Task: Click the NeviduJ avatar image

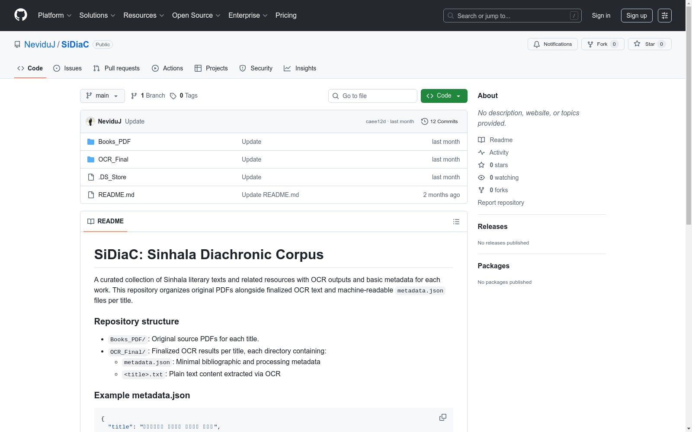Action: tap(90, 121)
